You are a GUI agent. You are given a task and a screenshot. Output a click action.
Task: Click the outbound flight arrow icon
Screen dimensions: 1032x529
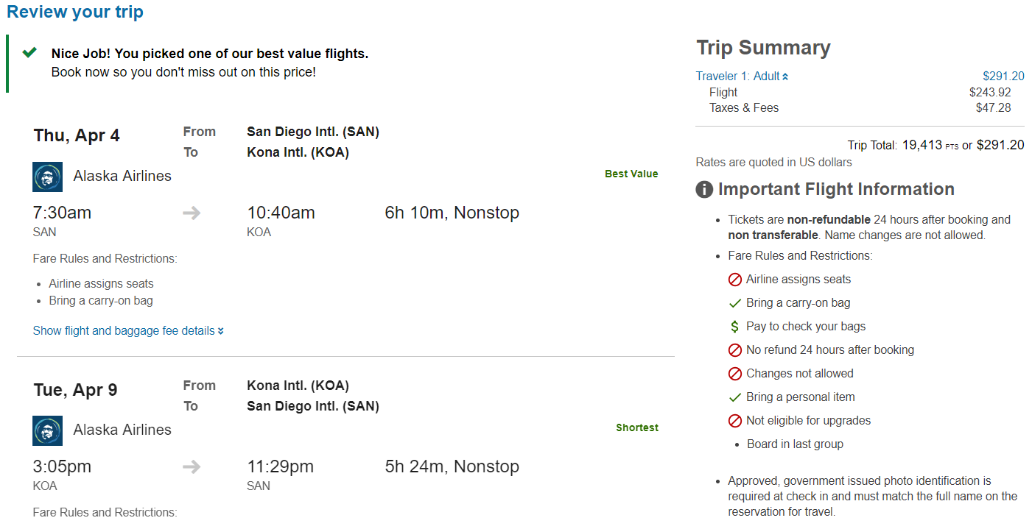pos(192,213)
